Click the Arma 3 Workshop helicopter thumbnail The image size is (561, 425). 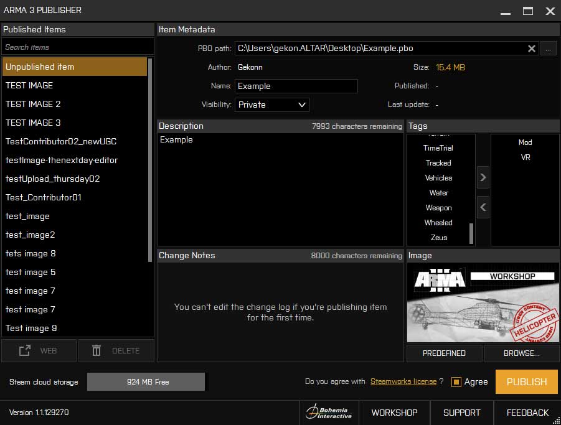(x=483, y=302)
